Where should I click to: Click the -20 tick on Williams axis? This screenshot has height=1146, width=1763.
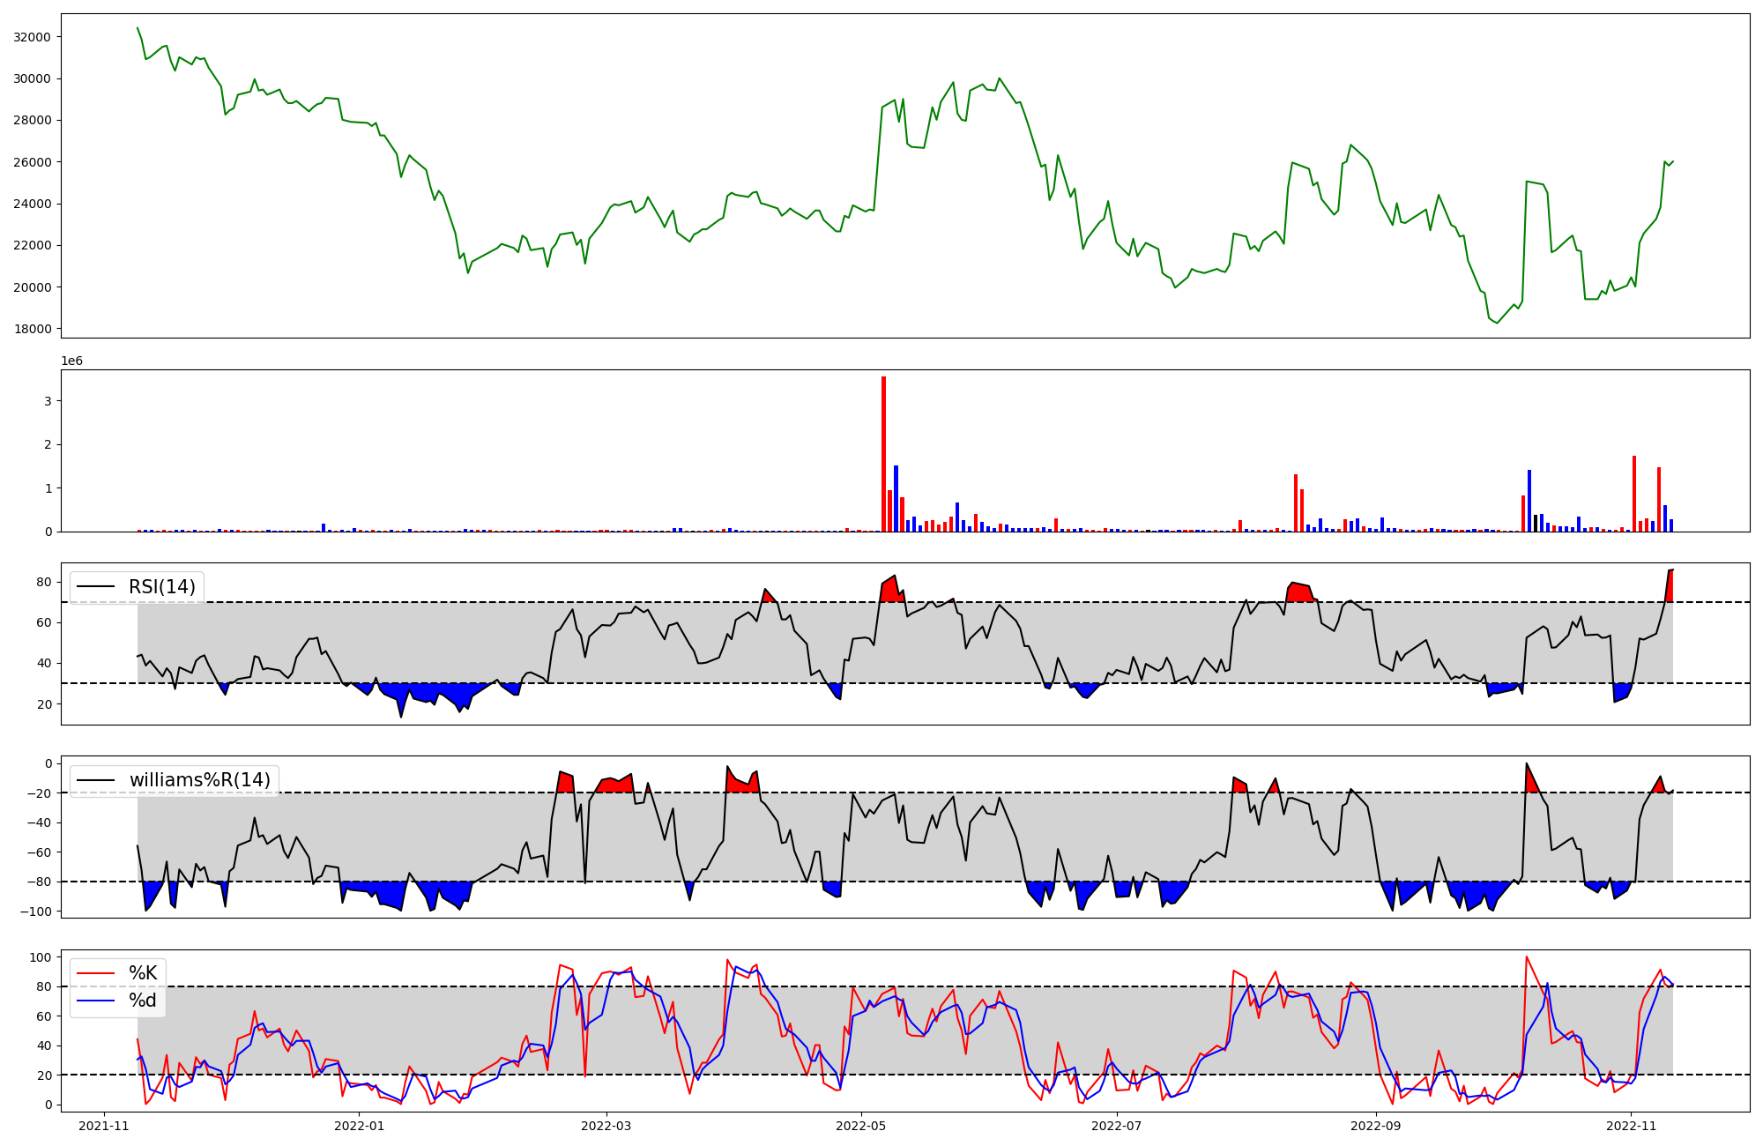[x=39, y=793]
